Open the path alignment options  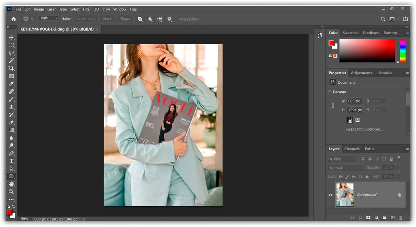coord(150,19)
